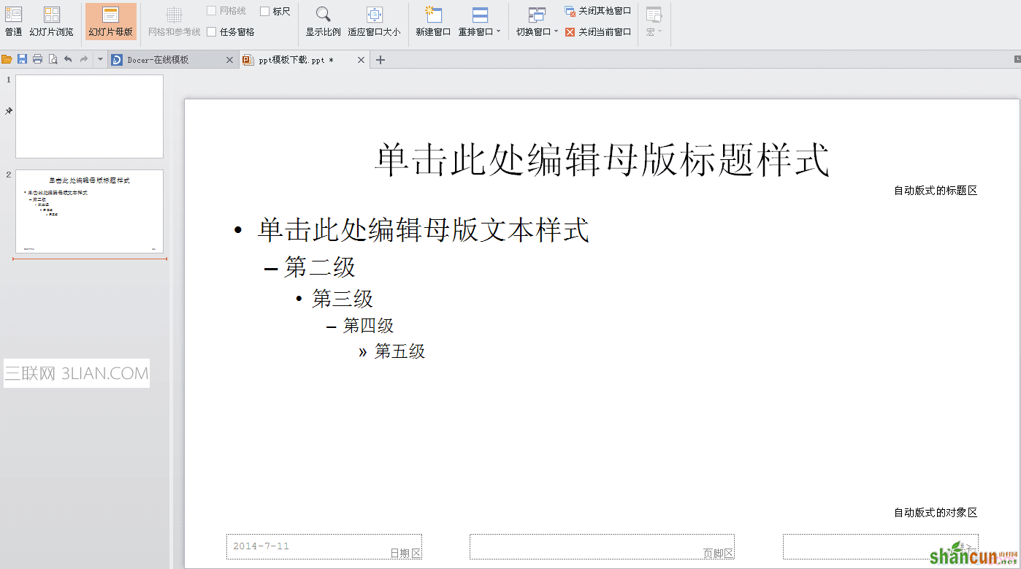The image size is (1021, 569).
Task: Close other windows (关闭其他窗口)
Action: [597, 11]
